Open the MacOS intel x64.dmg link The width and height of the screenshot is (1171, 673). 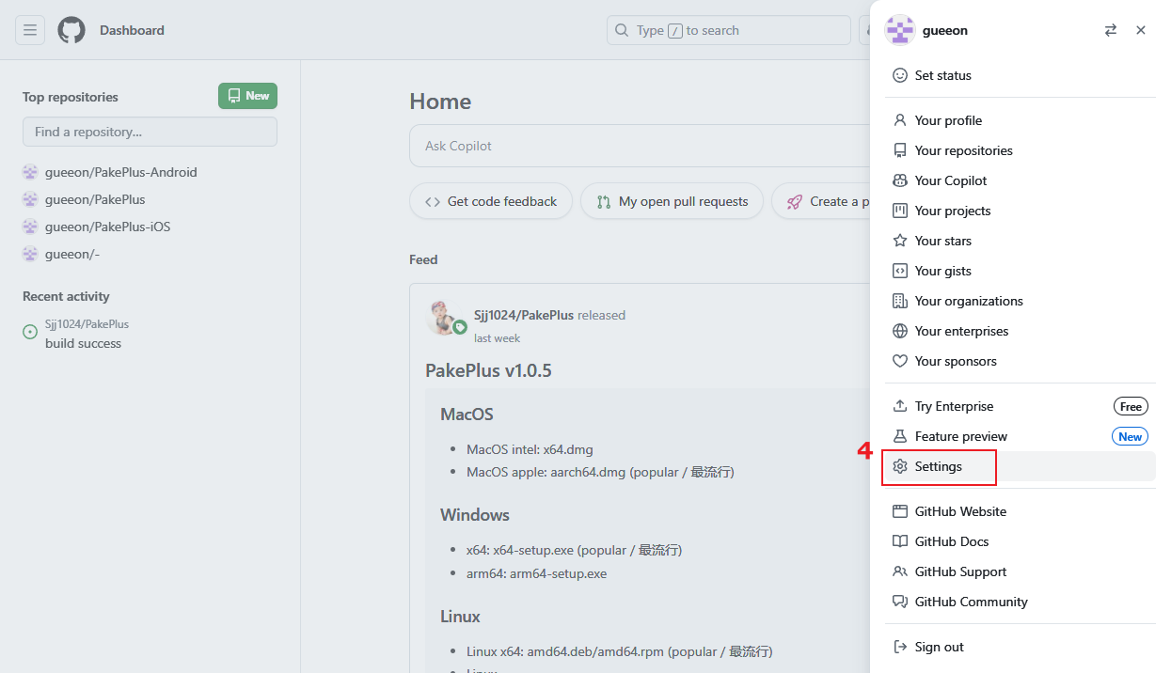pos(530,449)
